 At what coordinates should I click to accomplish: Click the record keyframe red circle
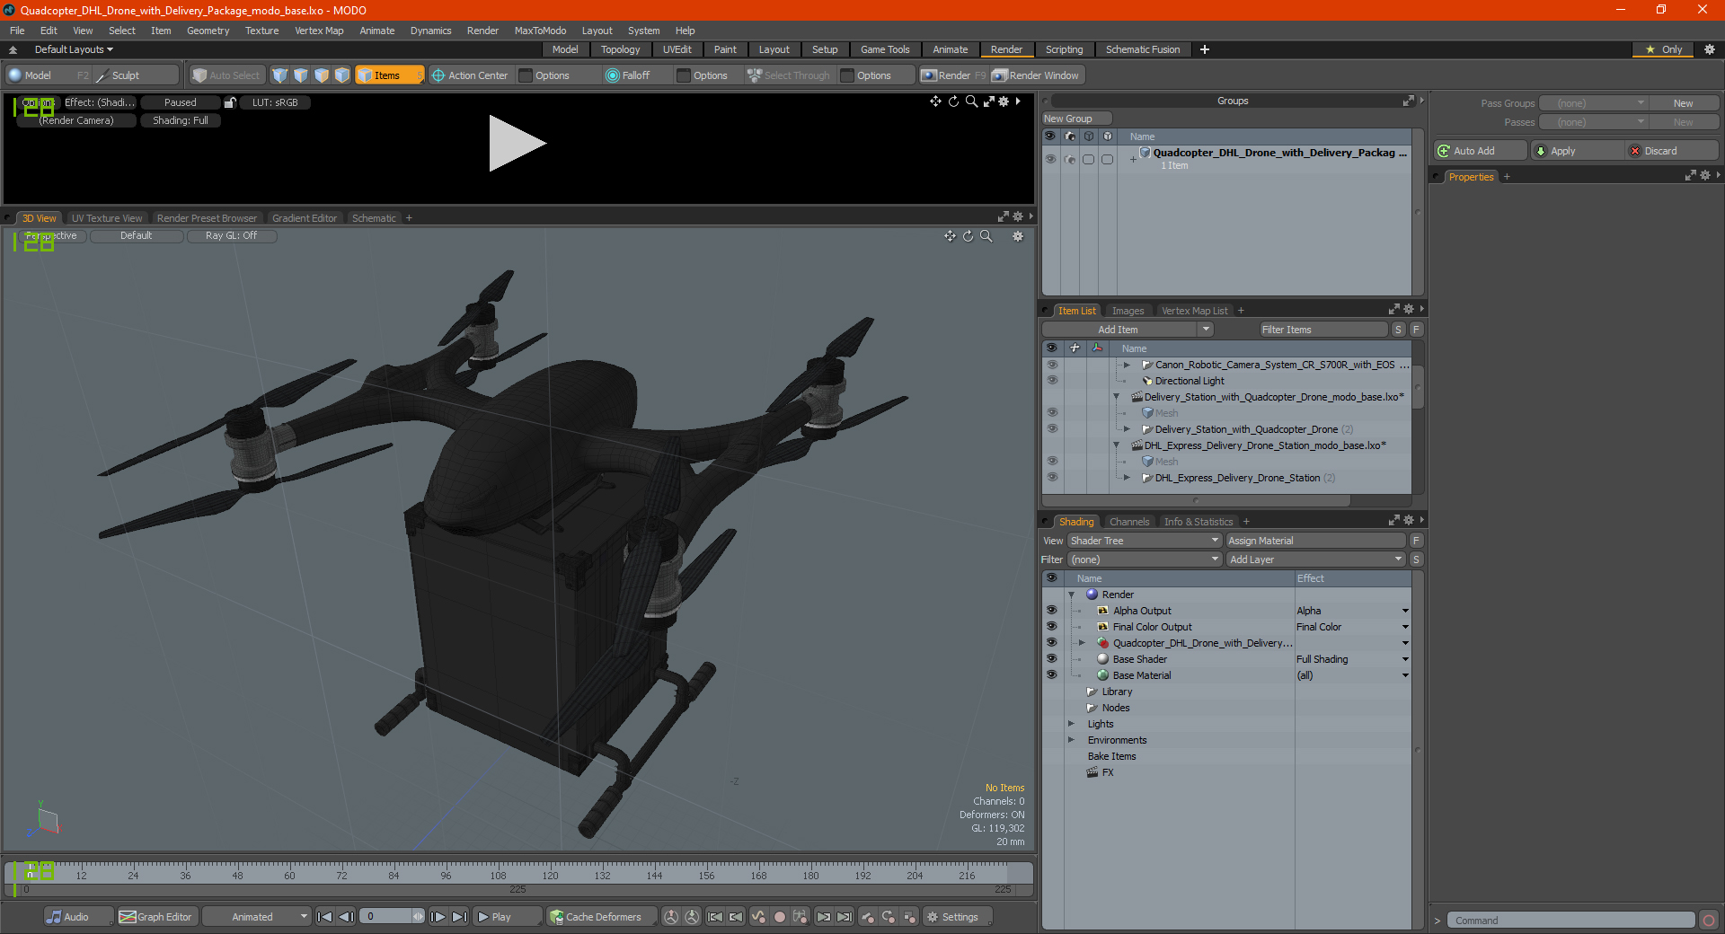tap(780, 917)
